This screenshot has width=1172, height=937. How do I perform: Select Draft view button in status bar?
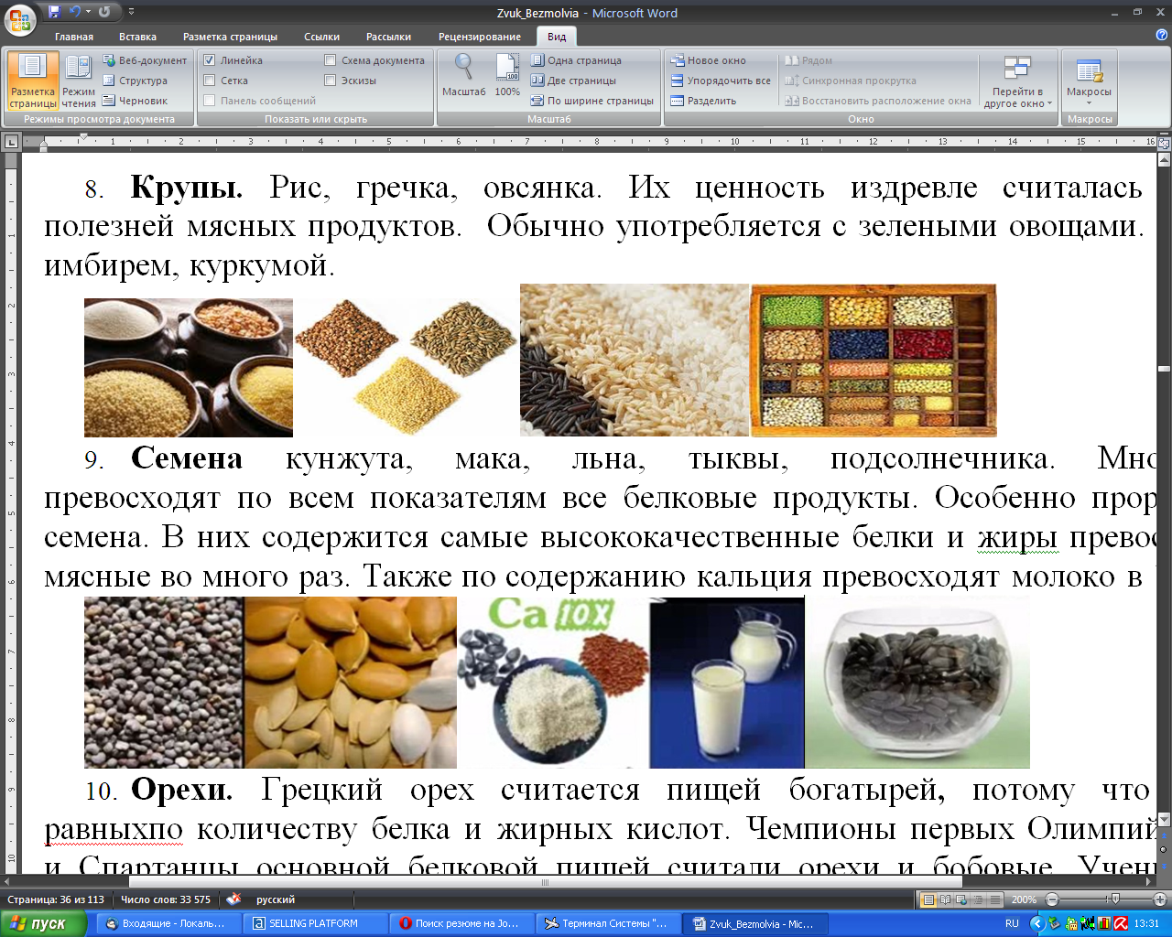click(994, 899)
